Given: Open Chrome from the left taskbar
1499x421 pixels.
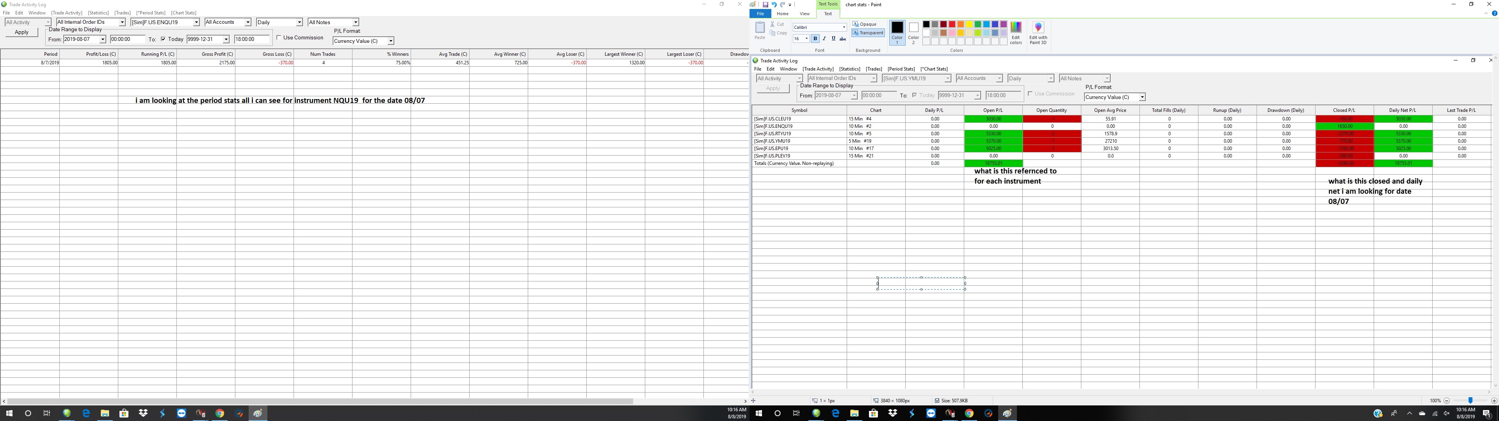Looking at the screenshot, I should point(220,414).
